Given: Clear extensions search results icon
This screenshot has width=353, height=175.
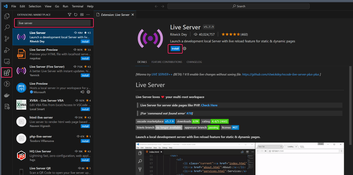Looking at the screenshot, I should point(82,15).
